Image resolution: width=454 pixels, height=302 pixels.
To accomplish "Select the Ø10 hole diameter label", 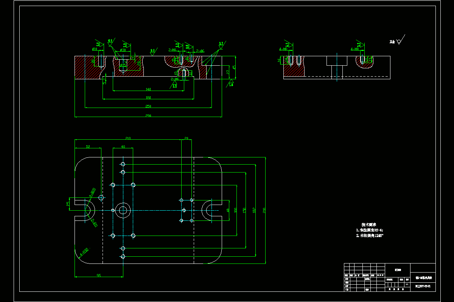I will (x=95, y=49).
